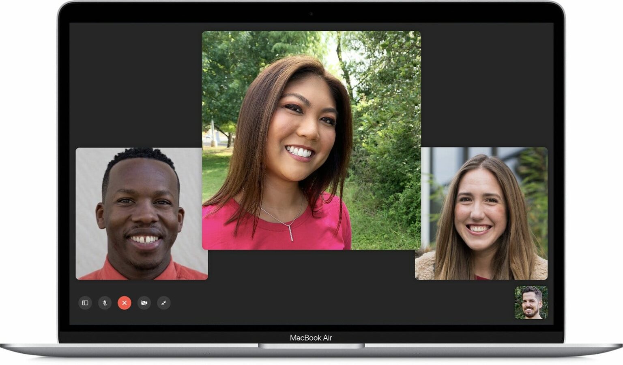
Task: Click the sidebar toggle on the far left
Action: [x=85, y=303]
